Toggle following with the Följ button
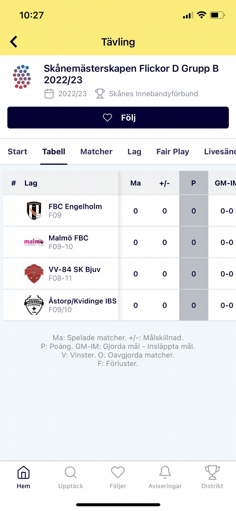Screen dimensions: 236x511 [118, 118]
